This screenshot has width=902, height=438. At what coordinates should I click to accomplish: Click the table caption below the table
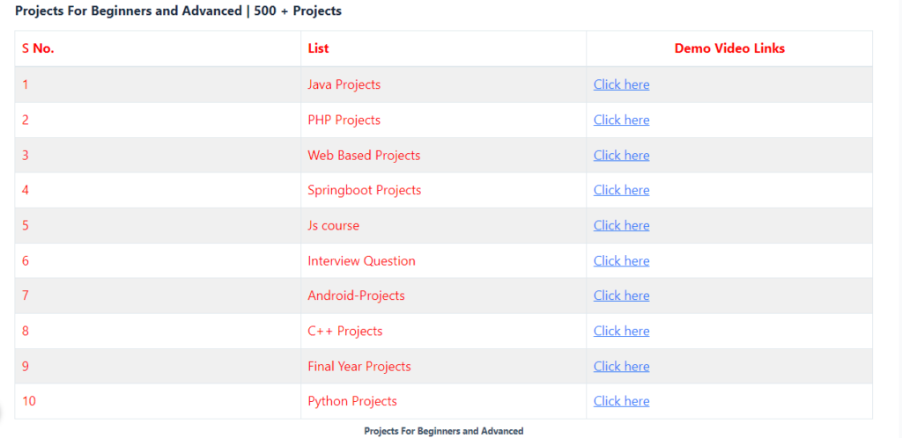pyautogui.click(x=444, y=431)
